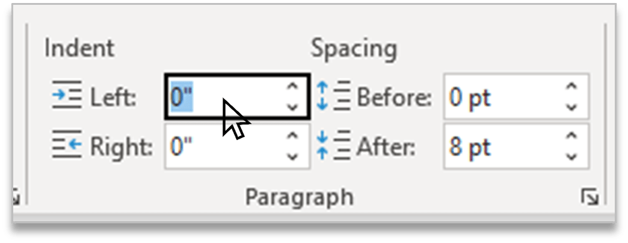Select the Left indent value field
This screenshot has height=243, width=628.
[x=237, y=96]
